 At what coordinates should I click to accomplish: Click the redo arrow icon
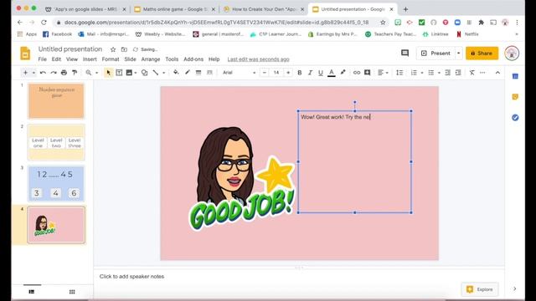54,73
